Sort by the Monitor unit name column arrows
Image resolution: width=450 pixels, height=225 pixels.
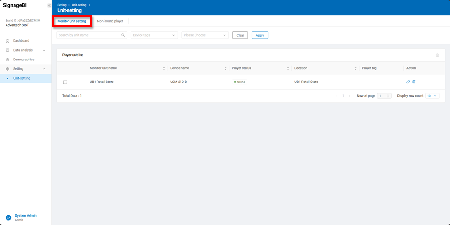pos(164,68)
